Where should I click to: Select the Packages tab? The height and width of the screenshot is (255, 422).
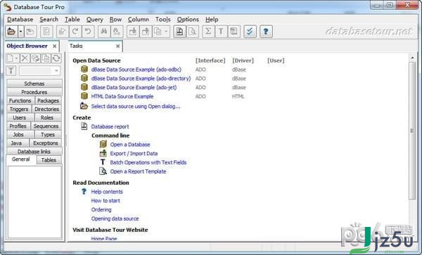(x=48, y=100)
